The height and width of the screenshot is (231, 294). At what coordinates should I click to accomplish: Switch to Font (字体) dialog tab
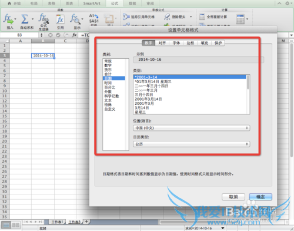click(176, 43)
